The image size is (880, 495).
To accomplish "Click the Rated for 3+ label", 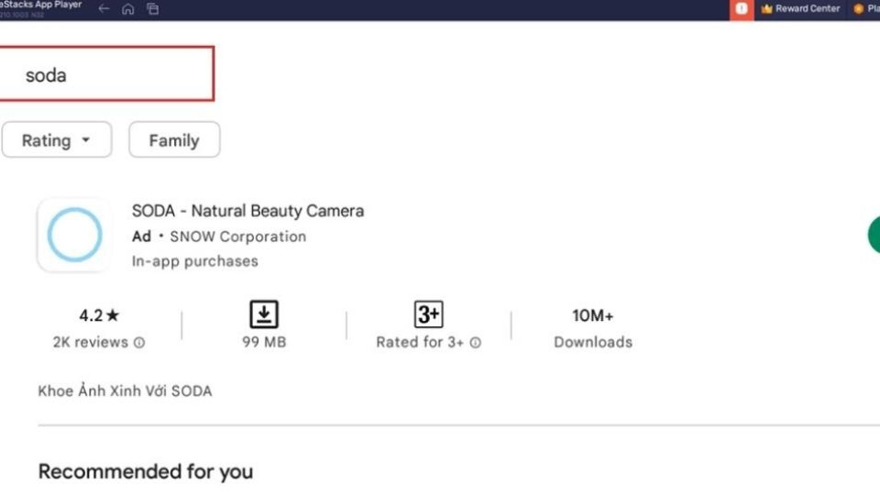I will tap(420, 342).
